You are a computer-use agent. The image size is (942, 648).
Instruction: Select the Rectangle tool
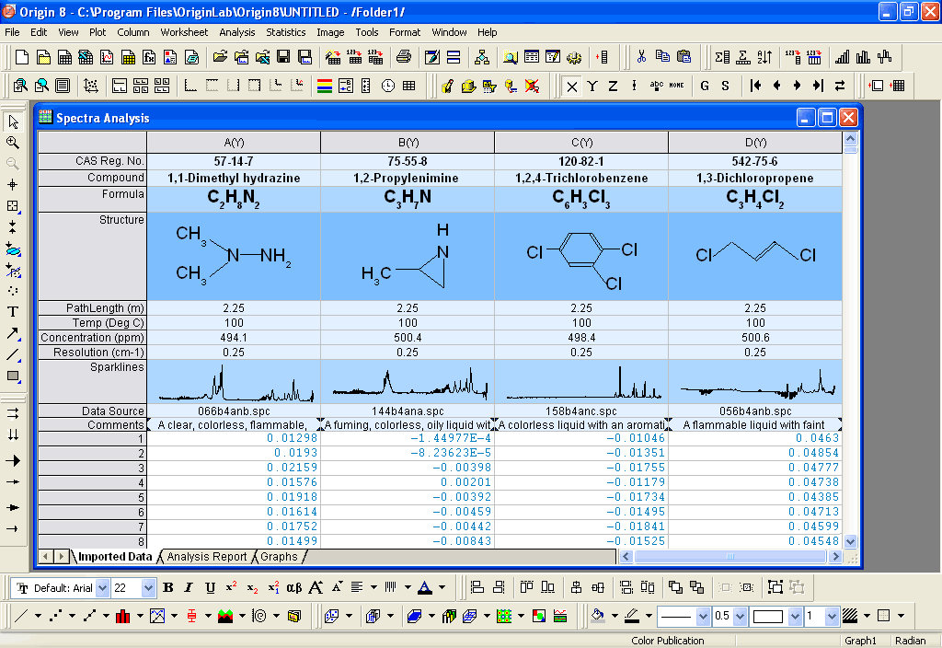[x=13, y=376]
